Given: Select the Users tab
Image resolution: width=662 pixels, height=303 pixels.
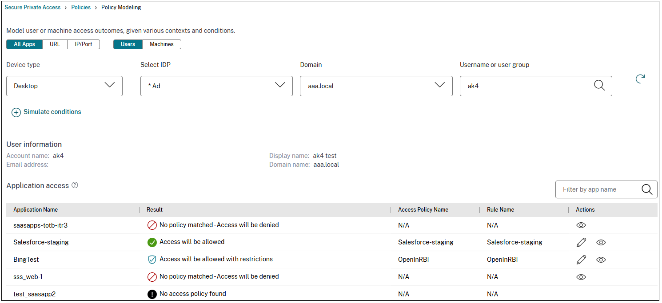Looking at the screenshot, I should tap(128, 44).
